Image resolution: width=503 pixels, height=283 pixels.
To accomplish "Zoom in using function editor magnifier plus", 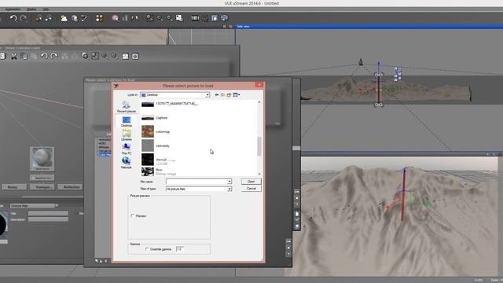I will click(105, 56).
